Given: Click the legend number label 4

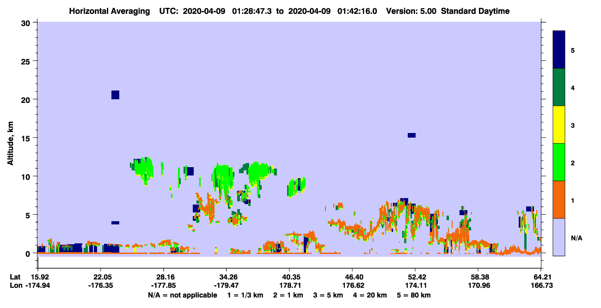Looking at the screenshot, I should 573,87.
